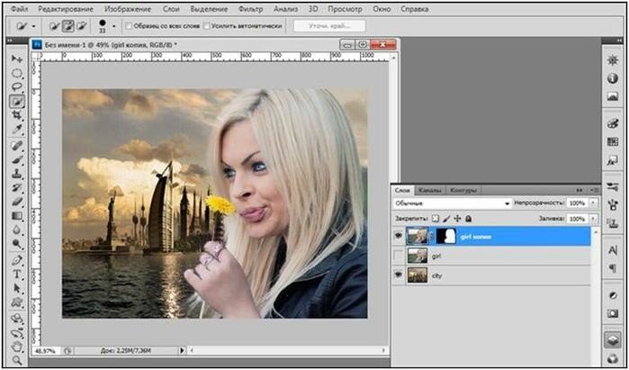Select the Pen tool
Screen dimensions: 629x370
pos(17,261)
